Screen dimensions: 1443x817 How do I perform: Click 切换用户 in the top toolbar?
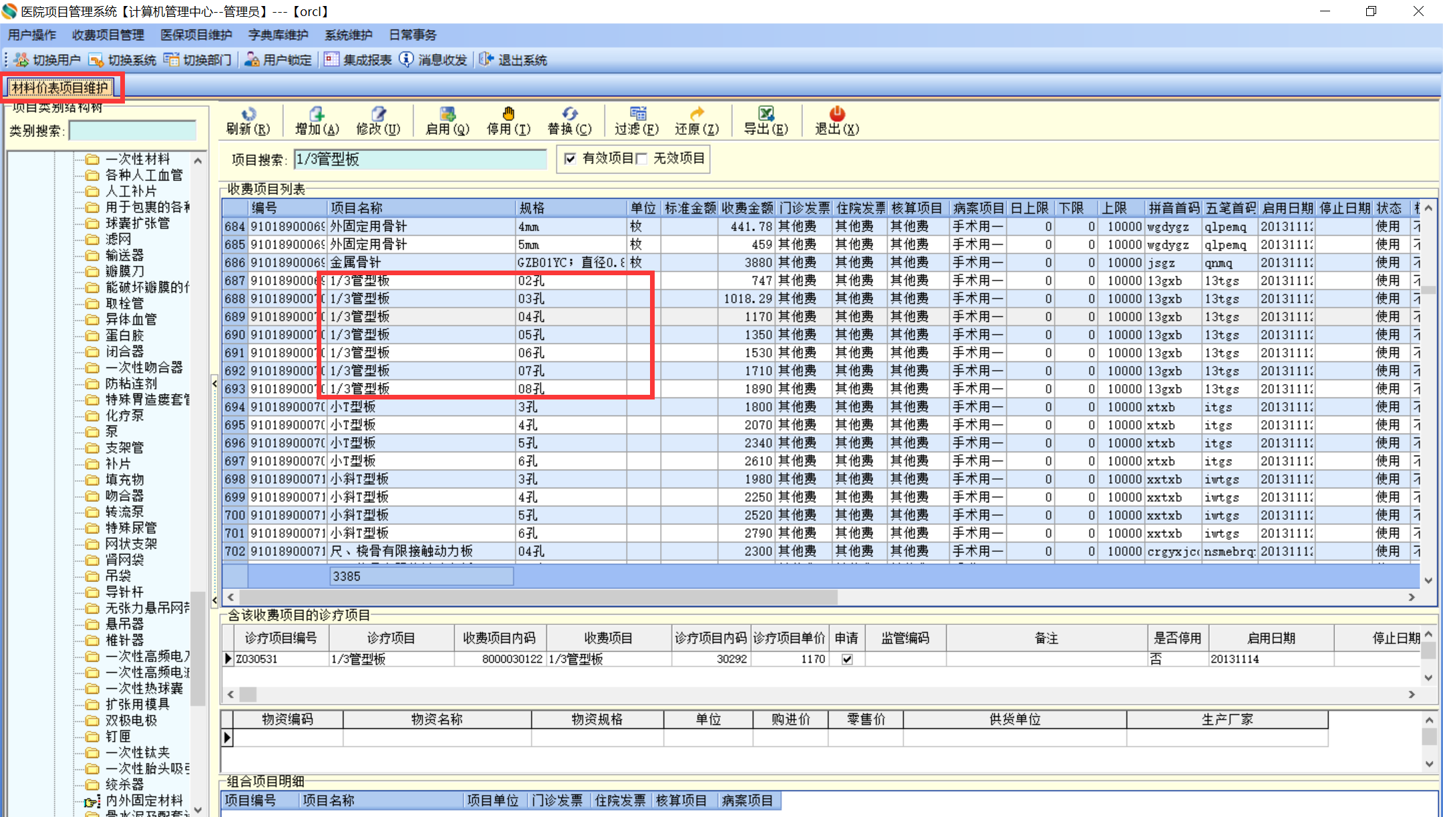click(48, 60)
